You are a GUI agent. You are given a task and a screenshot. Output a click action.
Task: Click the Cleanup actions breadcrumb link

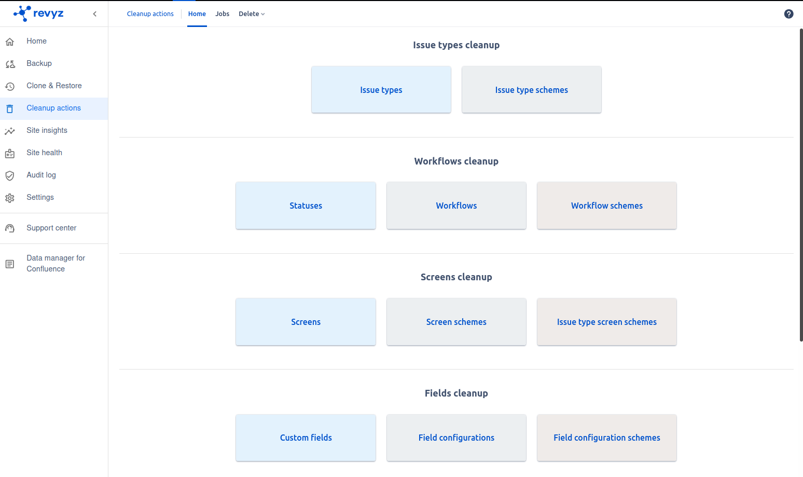(x=150, y=14)
